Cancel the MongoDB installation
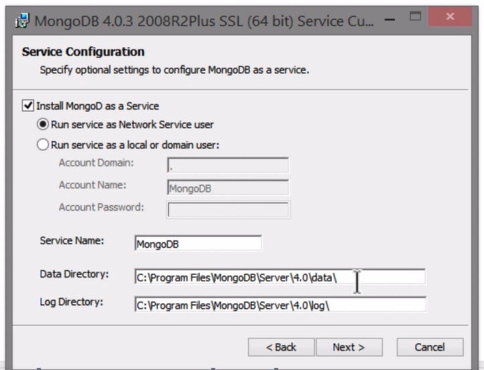Image resolution: width=484 pixels, height=370 pixels. 430,347
